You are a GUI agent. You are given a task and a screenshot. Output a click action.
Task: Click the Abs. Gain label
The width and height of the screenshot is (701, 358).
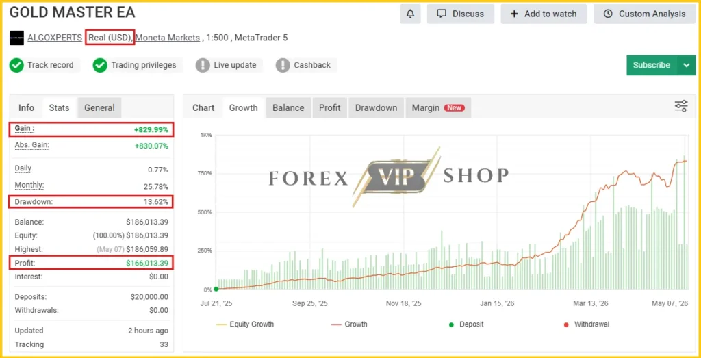(31, 145)
